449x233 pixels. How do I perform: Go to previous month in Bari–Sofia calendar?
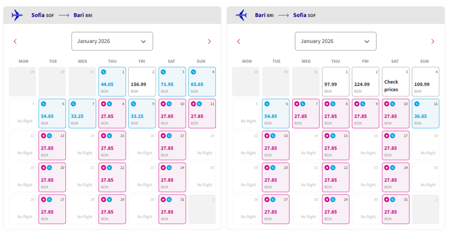239,42
